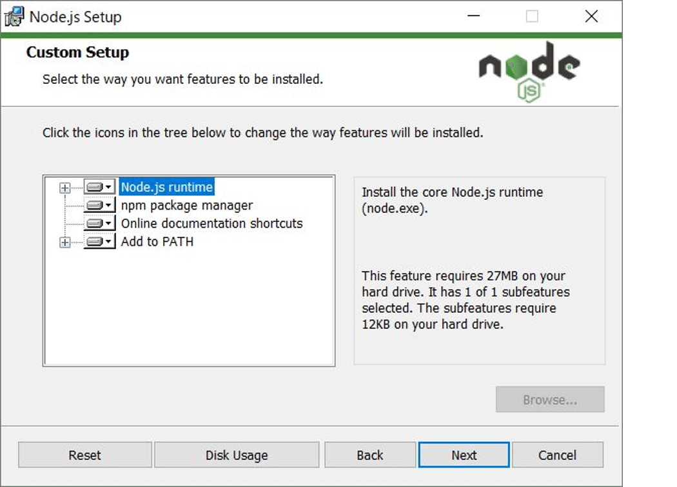Select the Node.js runtime tree item
Viewport: 677px width, 487px height.
coord(166,187)
